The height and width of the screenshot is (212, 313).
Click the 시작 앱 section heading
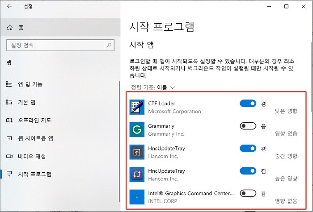tap(142, 45)
